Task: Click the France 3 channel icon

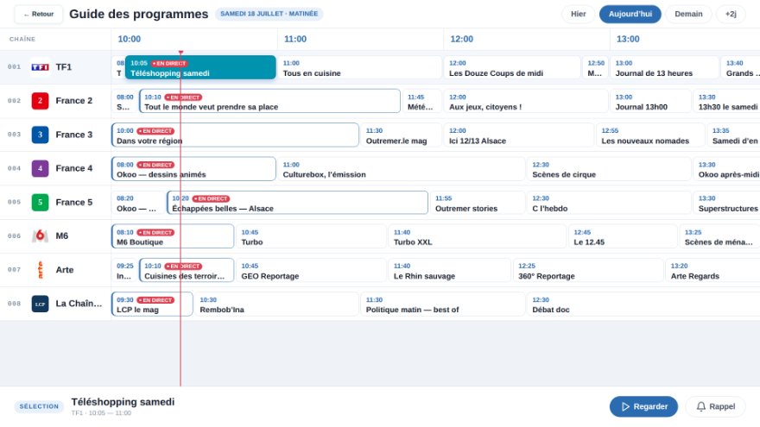Action: [x=40, y=135]
